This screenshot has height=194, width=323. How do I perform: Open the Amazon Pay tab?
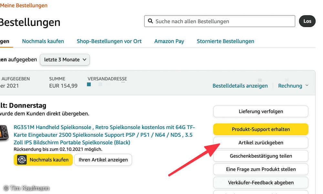[169, 41]
